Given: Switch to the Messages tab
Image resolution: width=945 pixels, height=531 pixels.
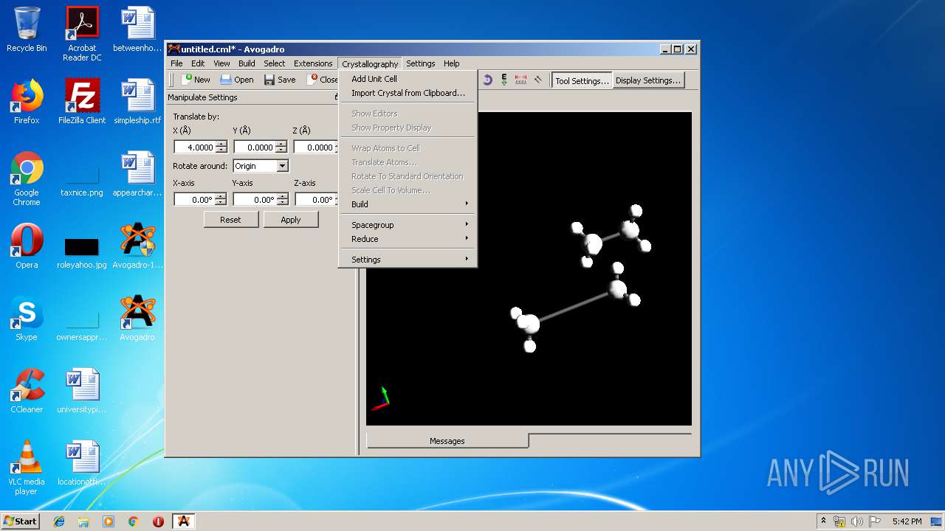Looking at the screenshot, I should [x=447, y=441].
